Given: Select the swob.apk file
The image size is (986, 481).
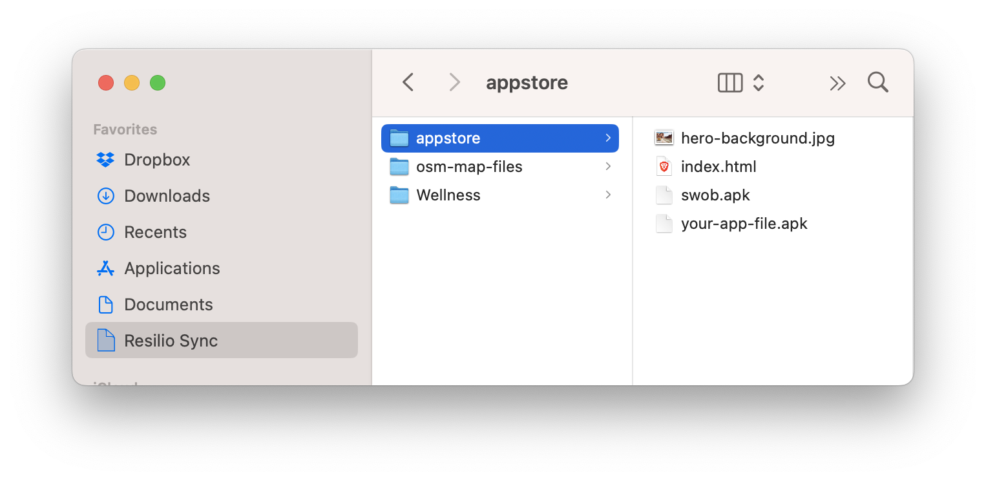Looking at the screenshot, I should point(715,195).
